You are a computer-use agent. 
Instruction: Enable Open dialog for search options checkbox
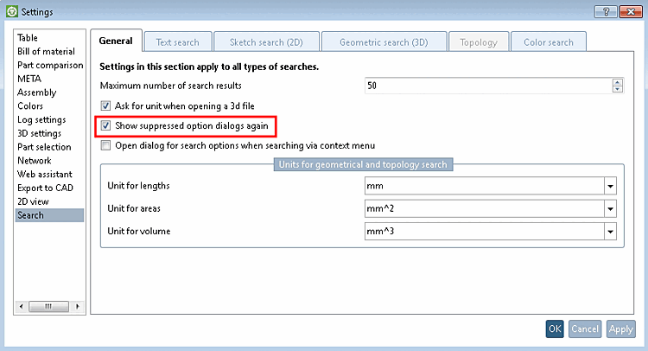tap(105, 145)
